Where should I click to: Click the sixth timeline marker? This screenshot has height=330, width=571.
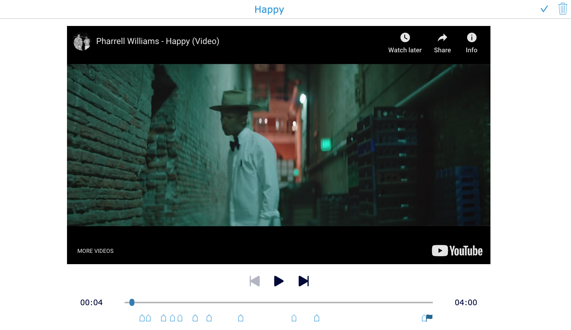click(x=195, y=318)
